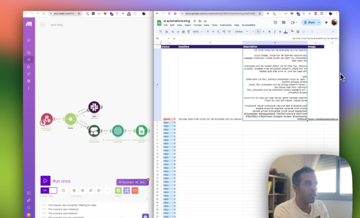Open the orange Text parser brackets icon

(135, 190)
